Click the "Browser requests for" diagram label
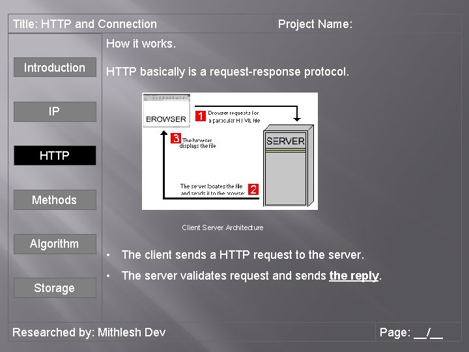 point(234,117)
